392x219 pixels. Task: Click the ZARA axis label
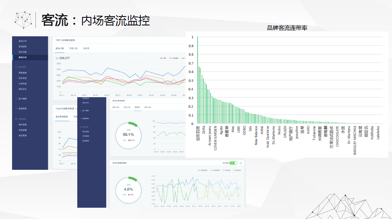click(204, 130)
